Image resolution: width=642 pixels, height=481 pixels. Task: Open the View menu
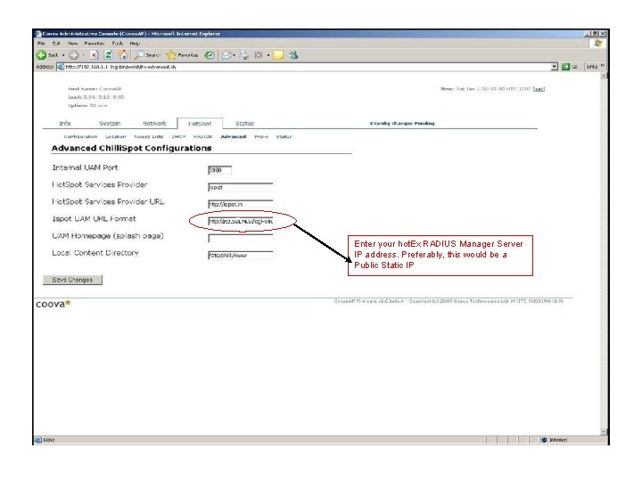pyautogui.click(x=72, y=44)
